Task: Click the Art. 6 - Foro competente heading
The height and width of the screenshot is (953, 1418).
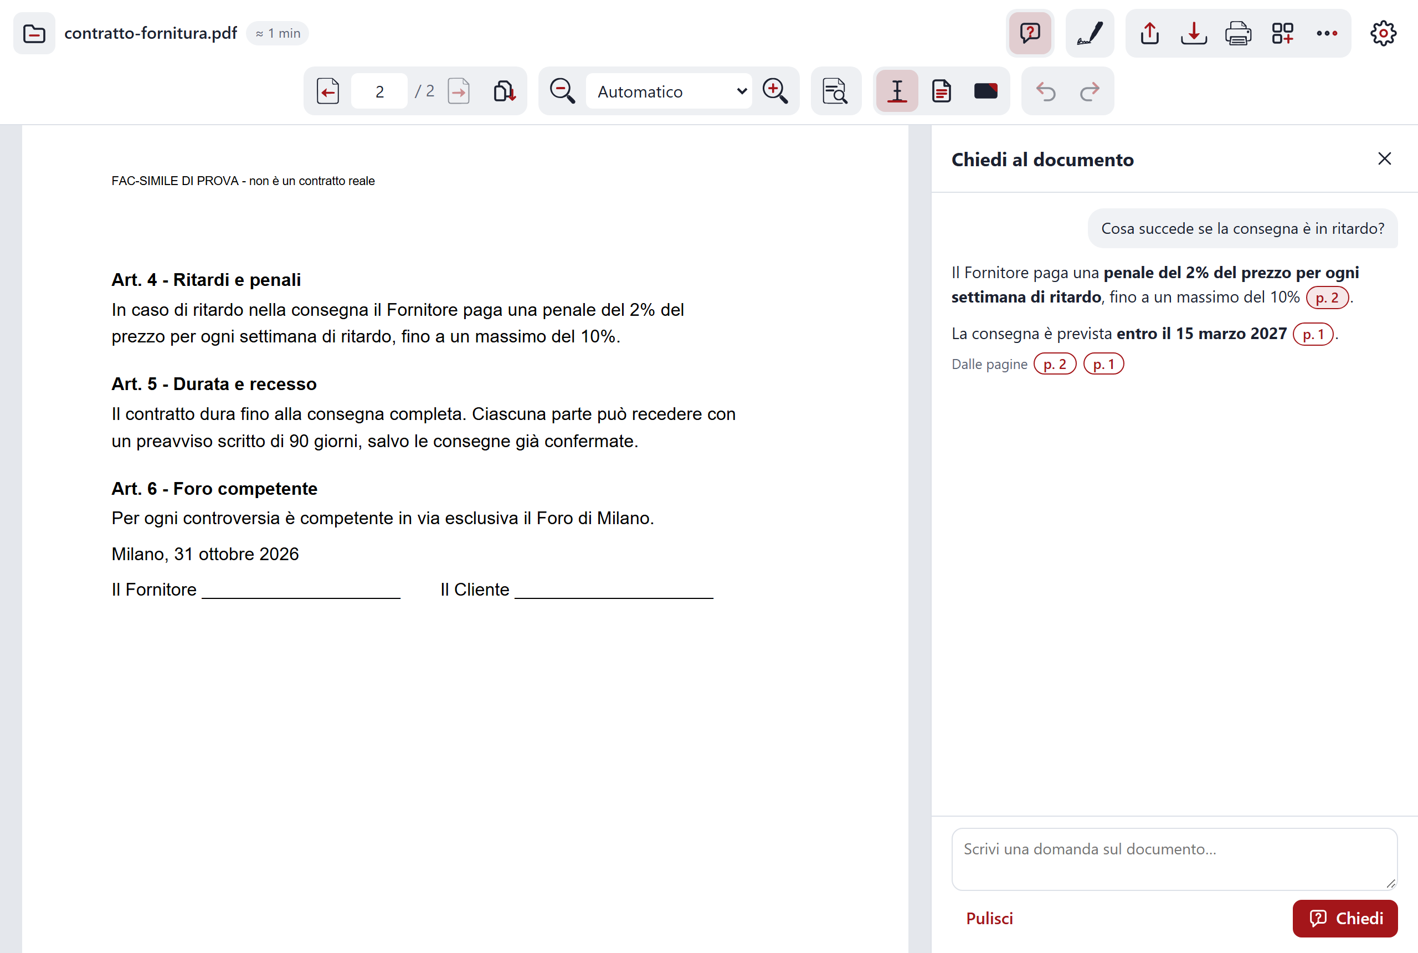Action: tap(214, 489)
